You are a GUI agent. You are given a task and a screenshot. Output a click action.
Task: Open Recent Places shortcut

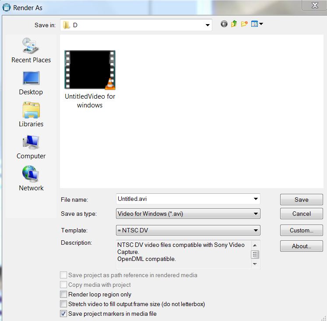(31, 50)
